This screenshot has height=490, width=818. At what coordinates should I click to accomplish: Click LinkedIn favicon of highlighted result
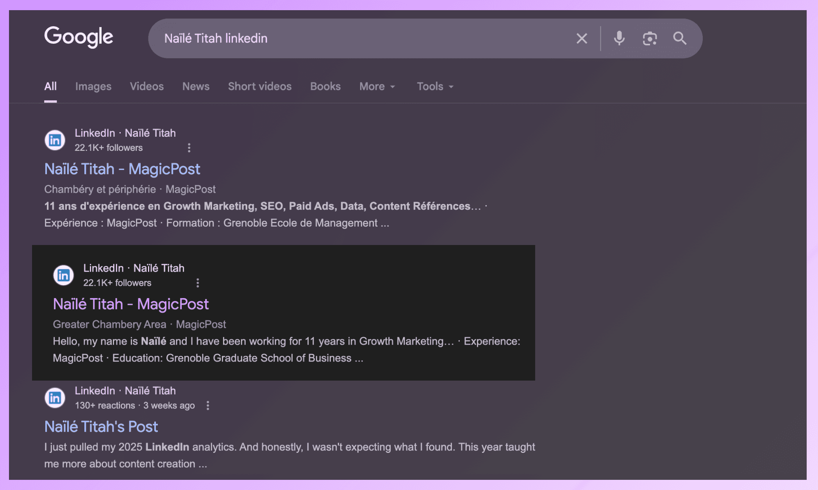pos(63,275)
